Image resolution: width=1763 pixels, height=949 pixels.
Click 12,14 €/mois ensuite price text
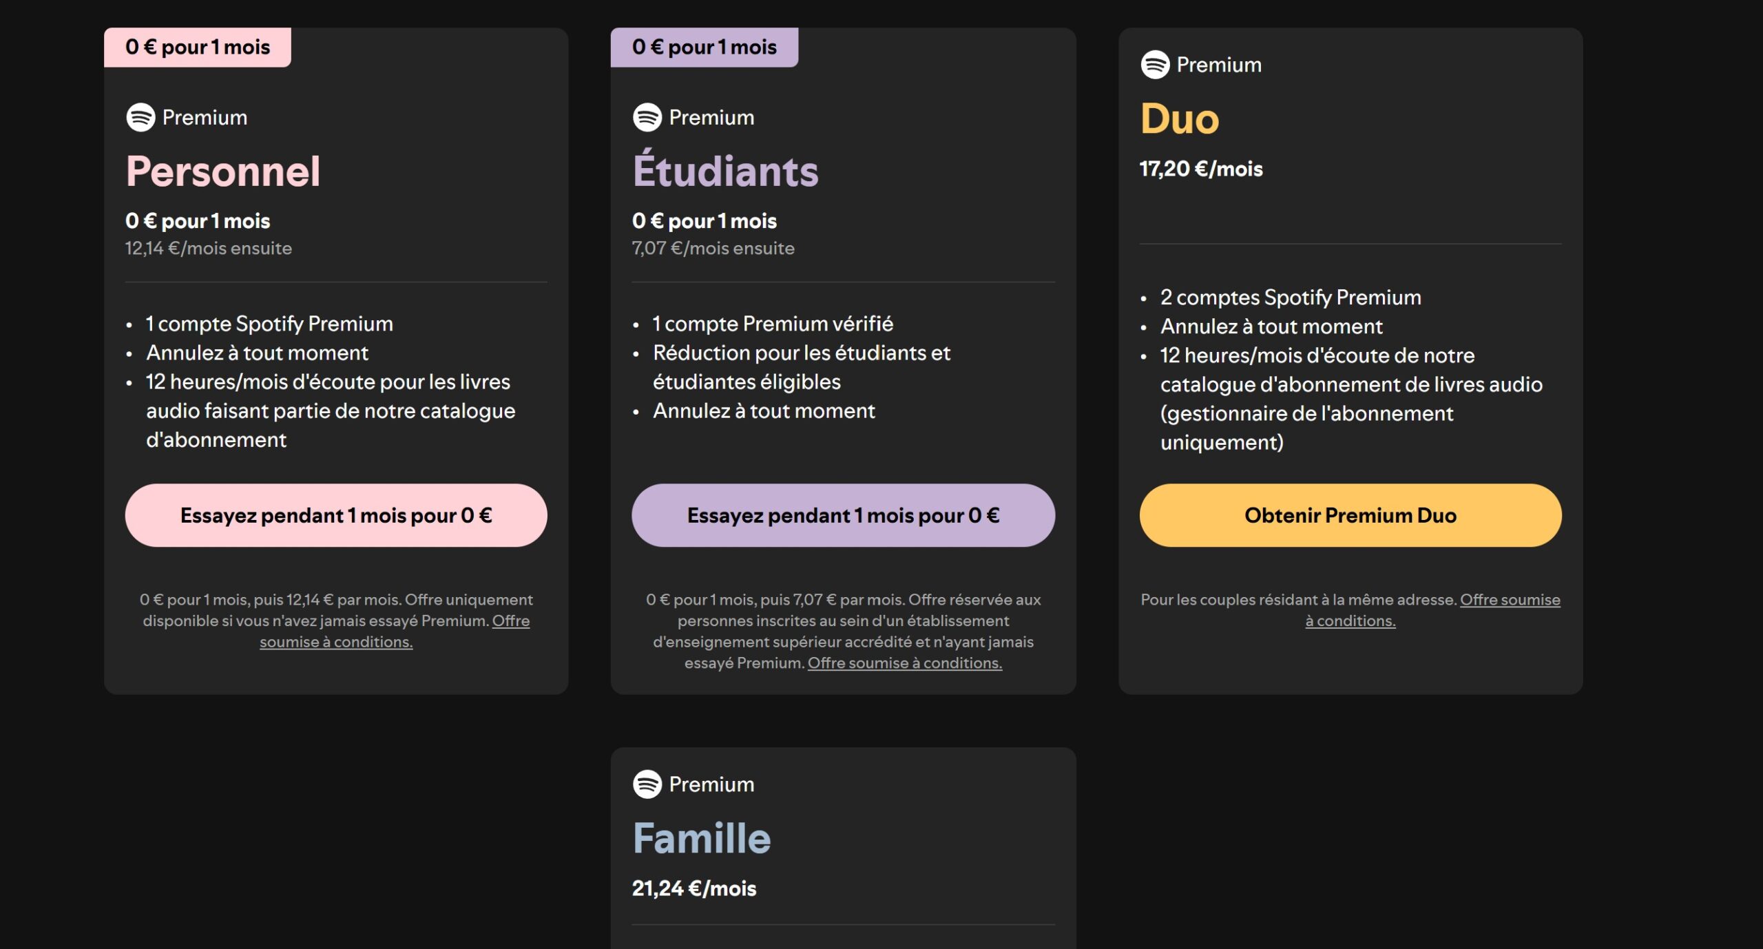click(208, 248)
